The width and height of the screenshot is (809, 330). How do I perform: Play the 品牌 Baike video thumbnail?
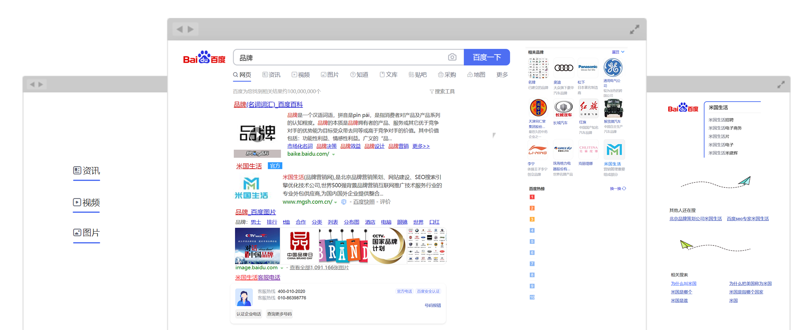click(257, 134)
